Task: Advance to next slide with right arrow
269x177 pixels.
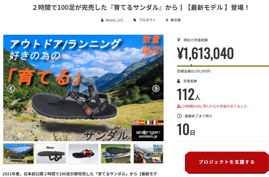Action: coord(156,89)
